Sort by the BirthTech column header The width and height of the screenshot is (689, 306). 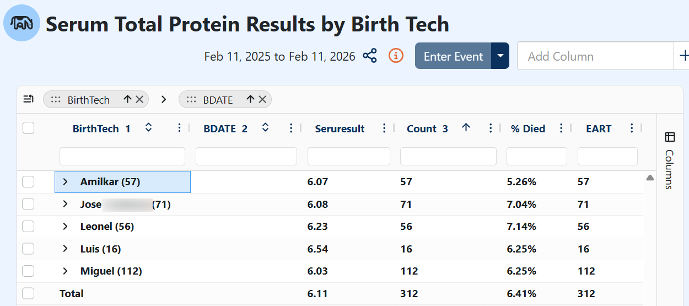(96, 129)
